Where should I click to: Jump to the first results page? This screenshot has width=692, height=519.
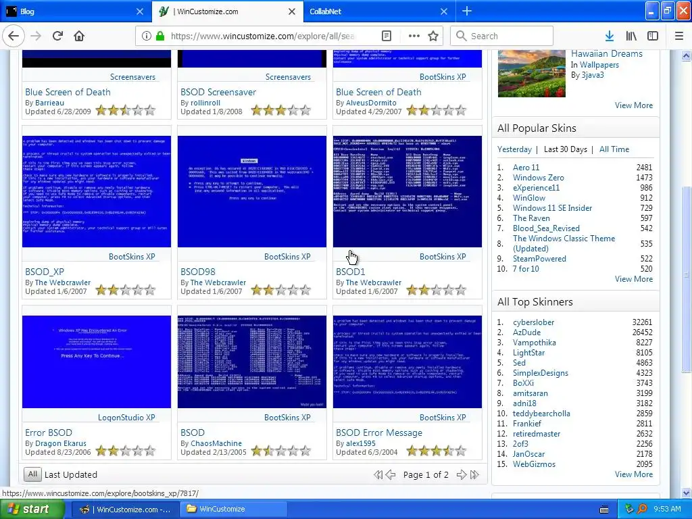point(378,475)
